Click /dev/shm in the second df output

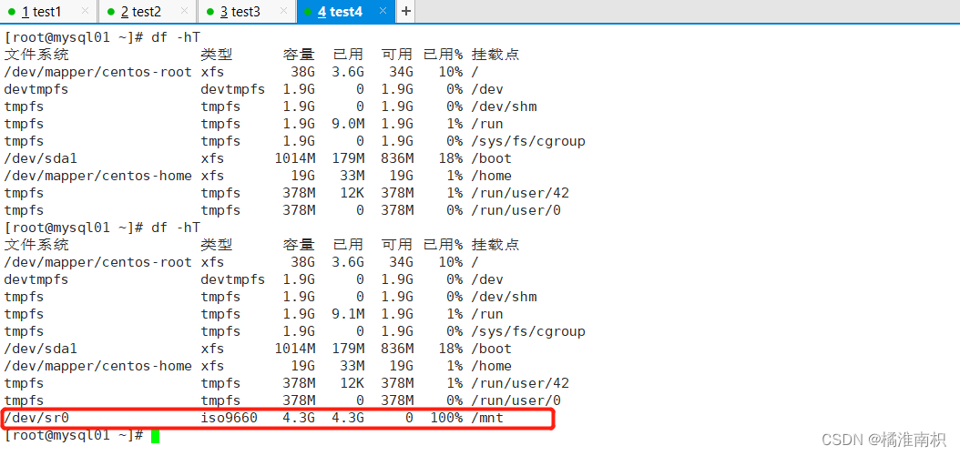coord(504,297)
